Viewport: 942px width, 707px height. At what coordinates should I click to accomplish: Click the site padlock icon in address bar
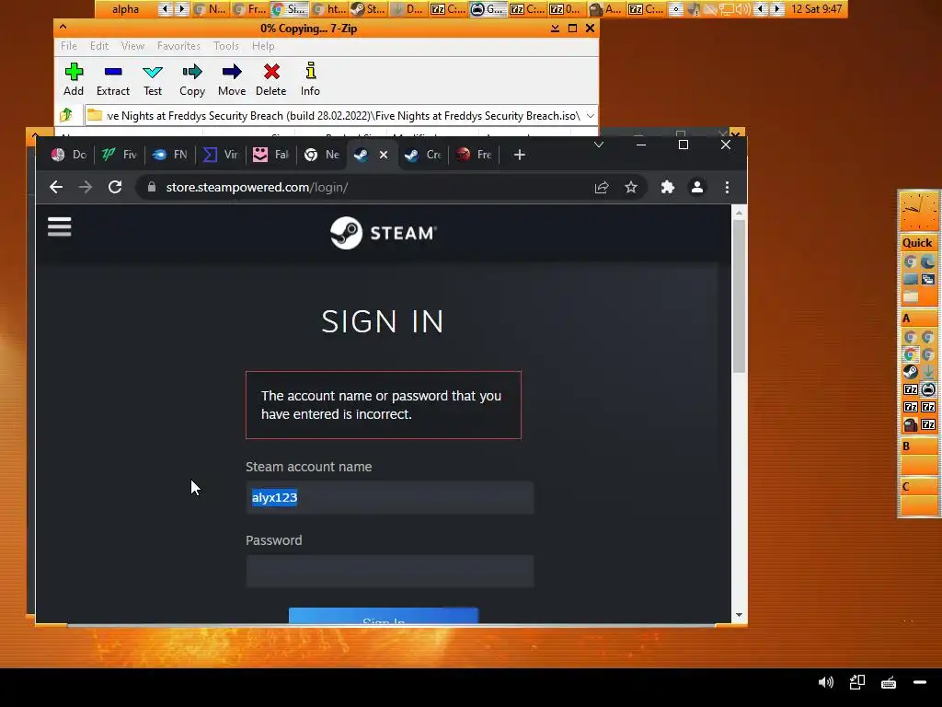point(152,187)
